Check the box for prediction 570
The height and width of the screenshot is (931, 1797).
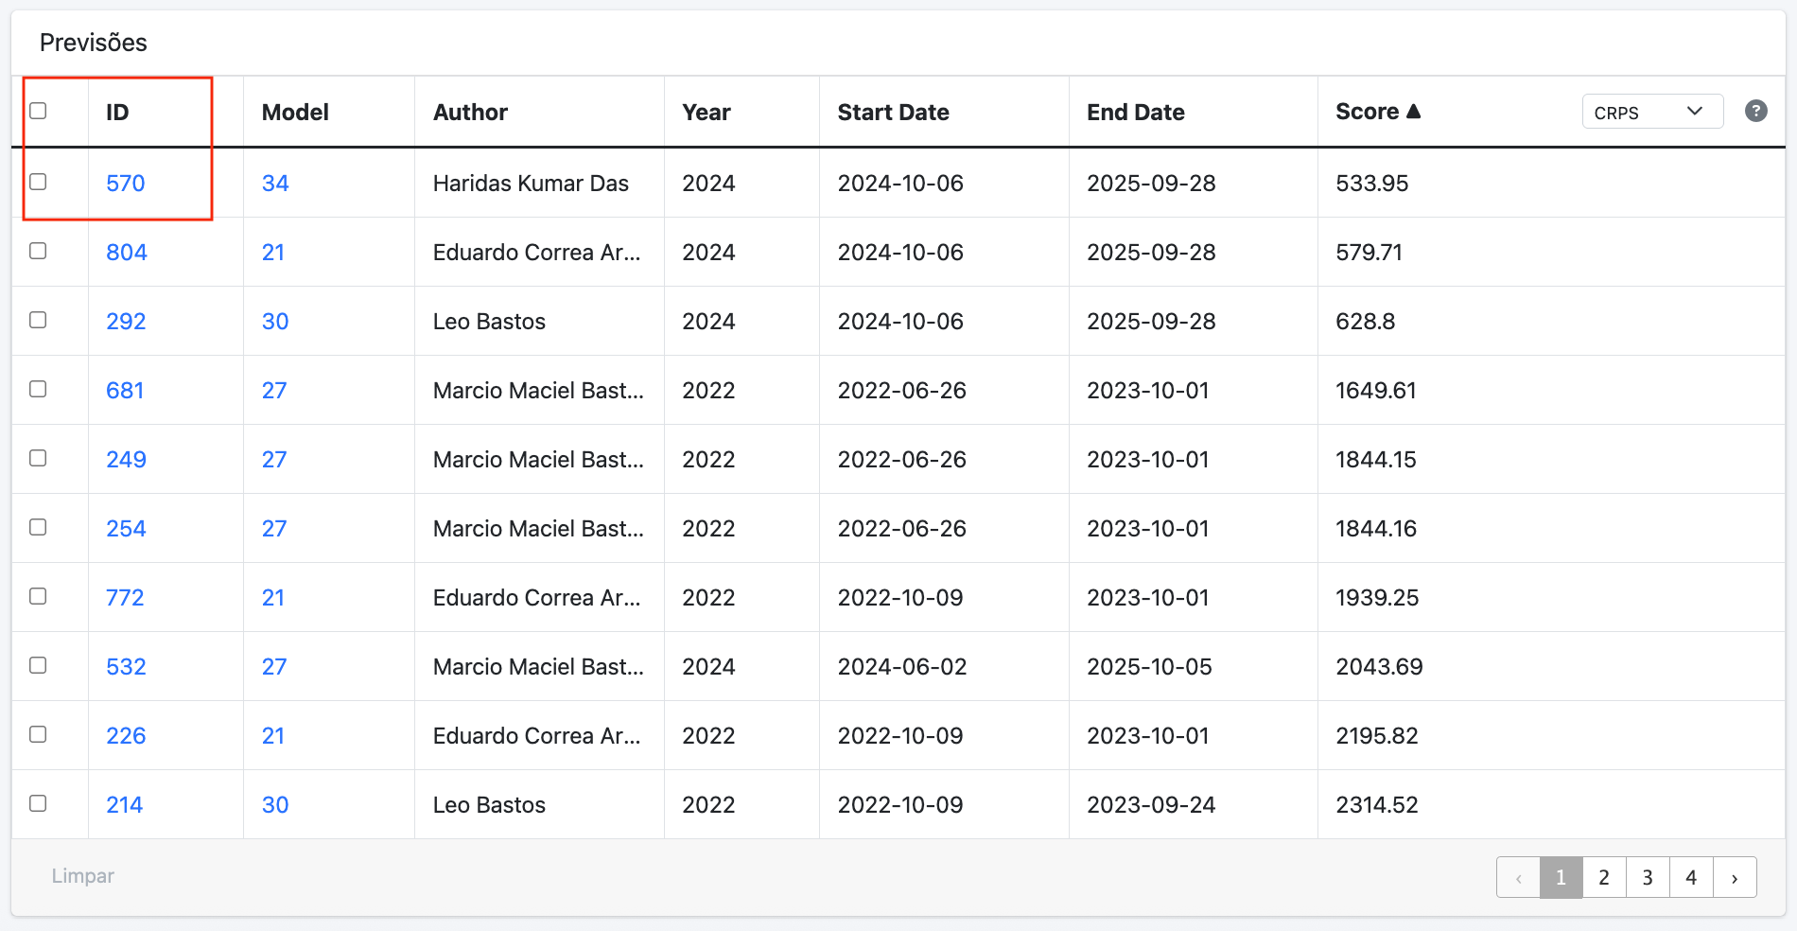[38, 182]
